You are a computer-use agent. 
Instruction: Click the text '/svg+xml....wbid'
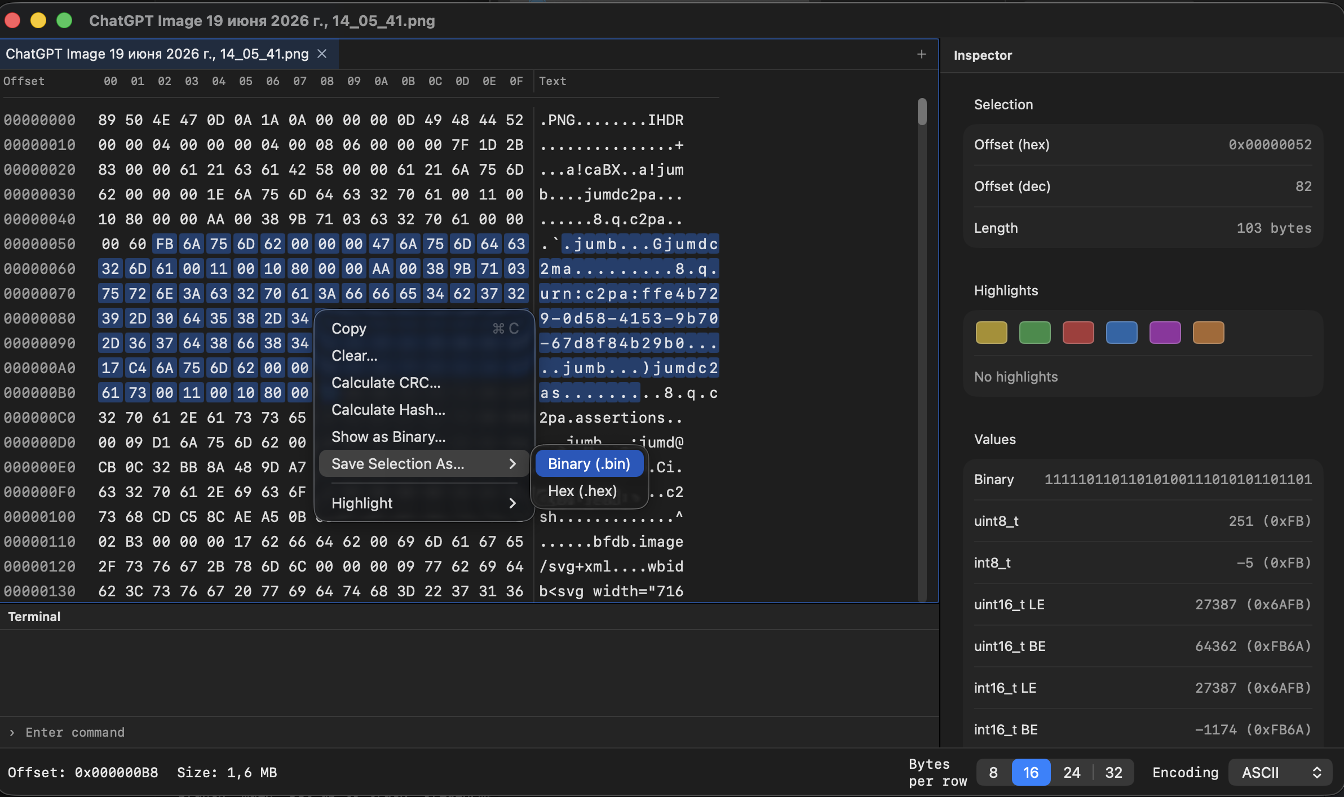(612, 566)
